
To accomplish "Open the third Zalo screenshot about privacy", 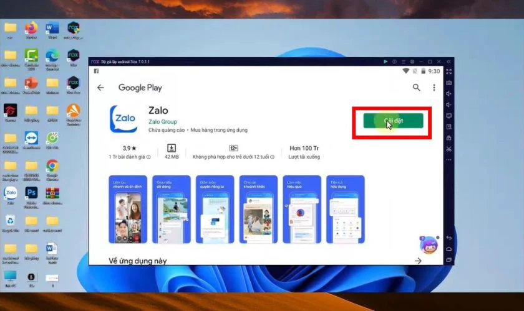I will click(x=215, y=210).
